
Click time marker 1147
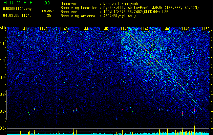145,29
